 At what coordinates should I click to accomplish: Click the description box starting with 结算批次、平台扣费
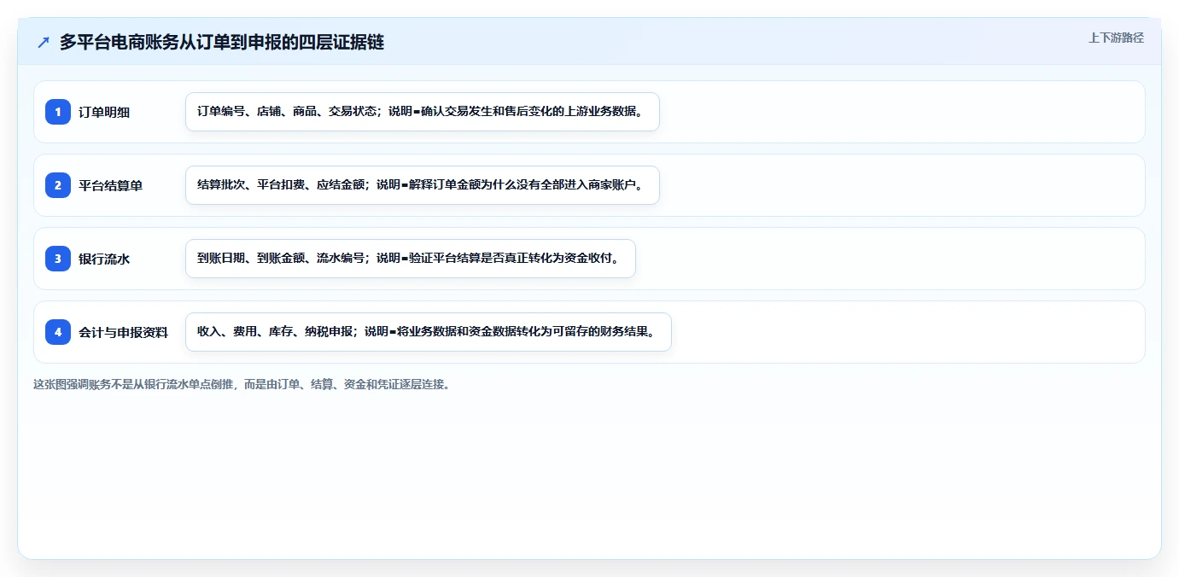(x=423, y=185)
